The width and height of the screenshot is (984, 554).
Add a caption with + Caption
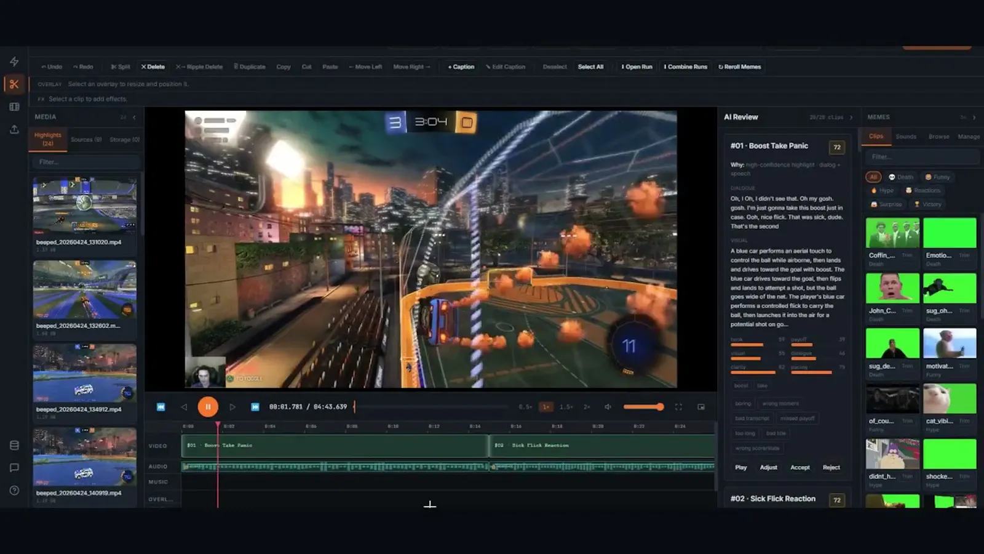click(461, 66)
